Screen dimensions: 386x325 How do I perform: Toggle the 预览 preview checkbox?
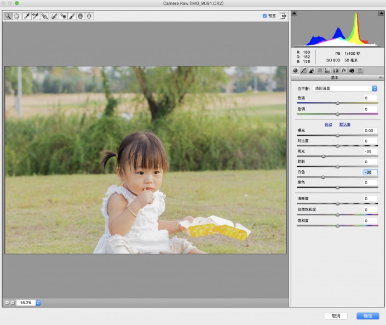pyautogui.click(x=265, y=16)
